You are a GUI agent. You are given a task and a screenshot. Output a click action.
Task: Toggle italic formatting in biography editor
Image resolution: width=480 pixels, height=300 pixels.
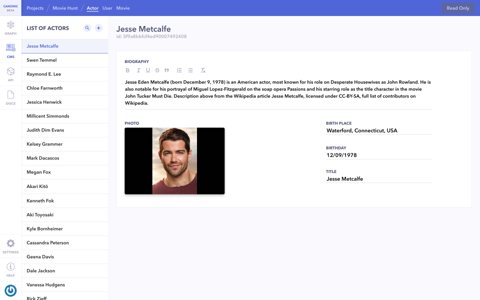point(138,70)
